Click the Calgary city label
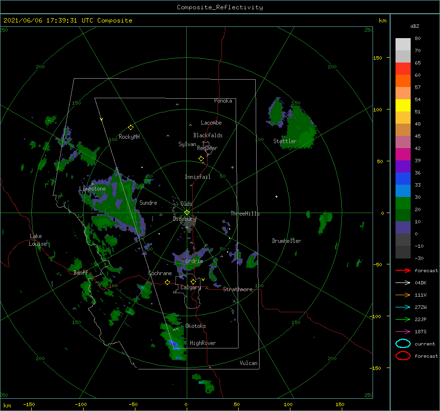The width and height of the screenshot is (440, 411). [191, 287]
